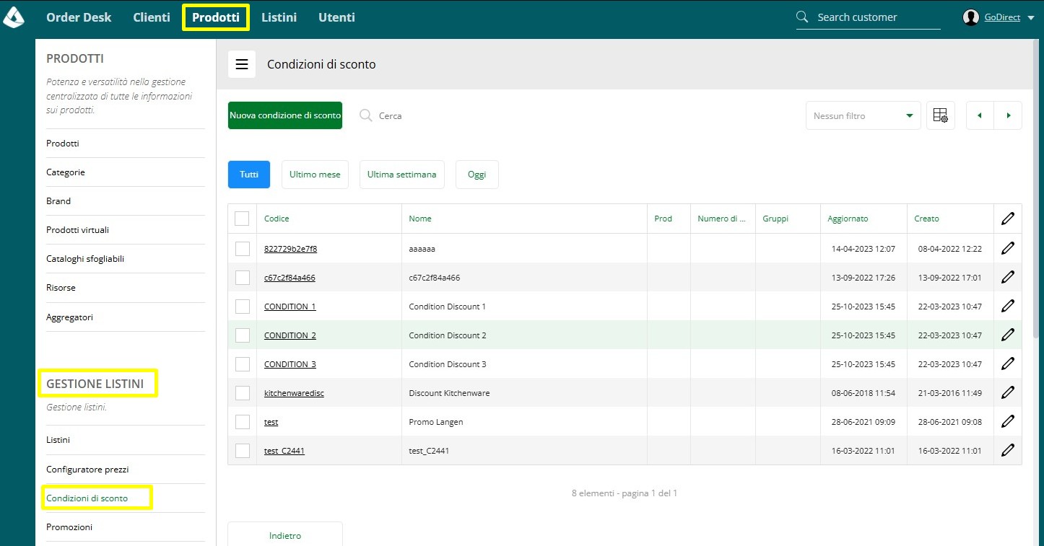The width and height of the screenshot is (1044, 546).
Task: Go to next page with right arrow
Action: point(1008,115)
